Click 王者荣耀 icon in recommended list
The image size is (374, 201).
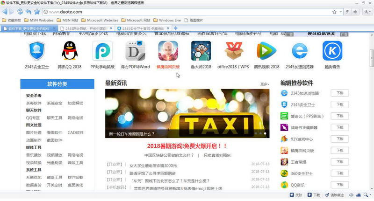coord(284,162)
